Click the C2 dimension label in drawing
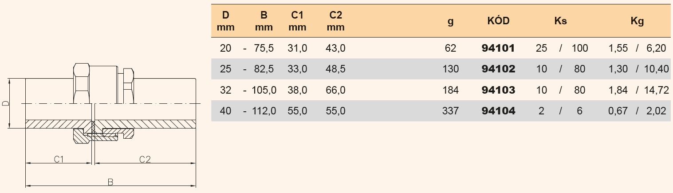Viewport: 673px width, 193px height. pos(145,159)
